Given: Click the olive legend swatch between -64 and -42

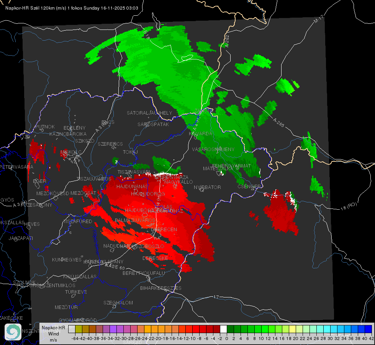Looking at the screenshot, I should click(x=79, y=329).
